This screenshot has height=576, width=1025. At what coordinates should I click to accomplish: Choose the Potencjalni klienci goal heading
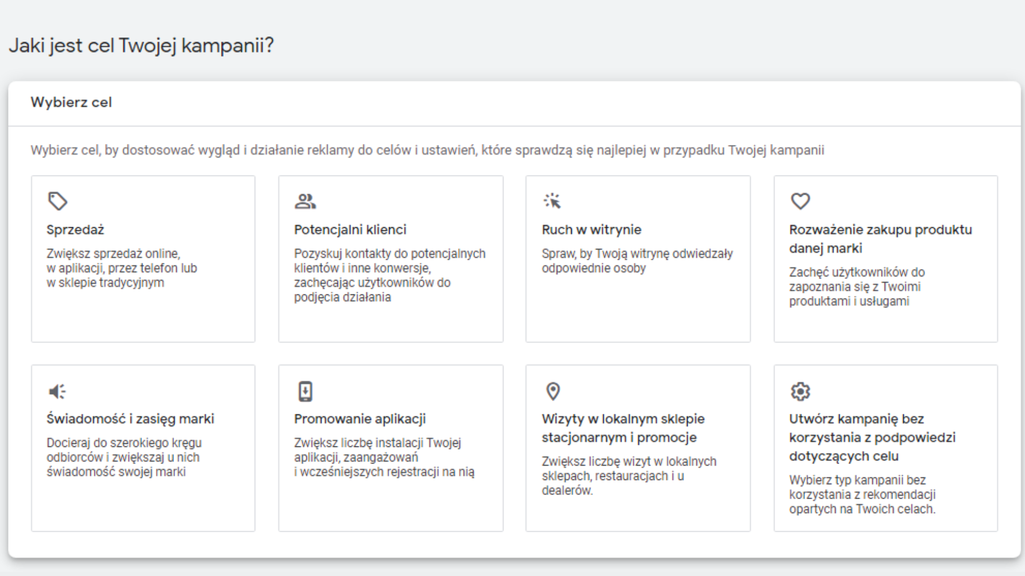[350, 230]
